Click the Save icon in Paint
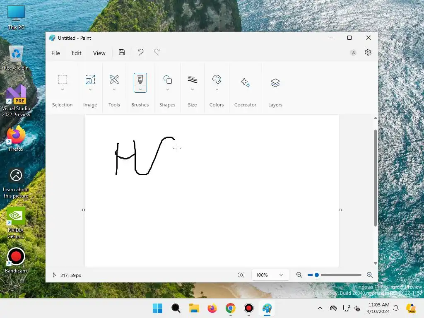 click(122, 52)
